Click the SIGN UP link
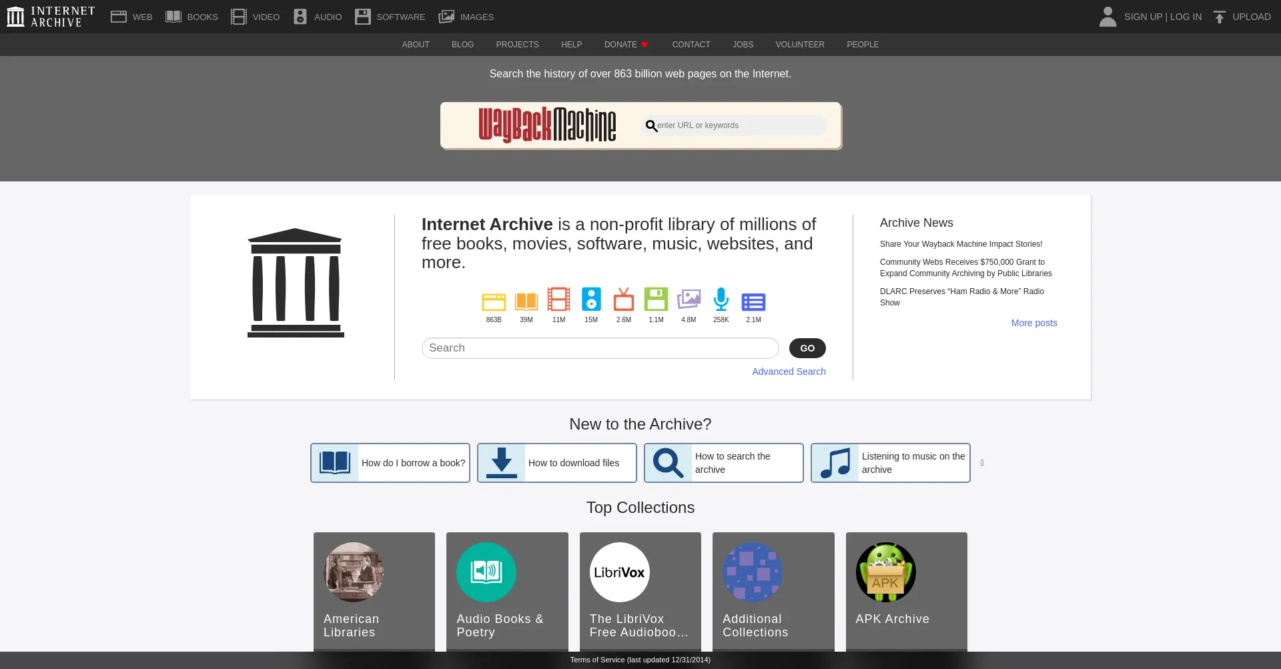Viewport: 1281px width, 669px height. (x=1143, y=17)
